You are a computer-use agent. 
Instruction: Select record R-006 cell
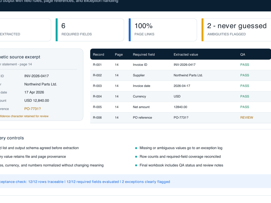97,117
